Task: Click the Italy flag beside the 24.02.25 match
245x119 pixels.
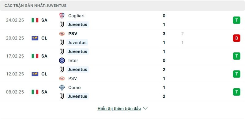Action: click(35, 20)
